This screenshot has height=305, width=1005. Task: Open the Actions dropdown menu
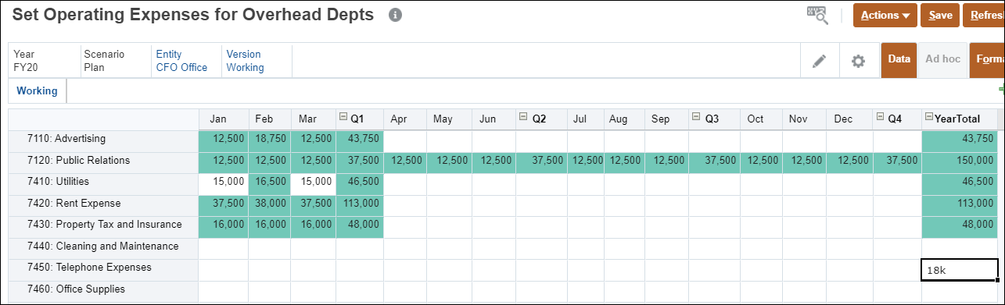pos(885,15)
